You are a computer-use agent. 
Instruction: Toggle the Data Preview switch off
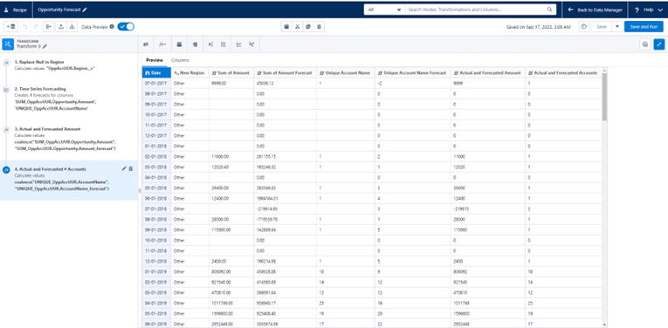[126, 26]
